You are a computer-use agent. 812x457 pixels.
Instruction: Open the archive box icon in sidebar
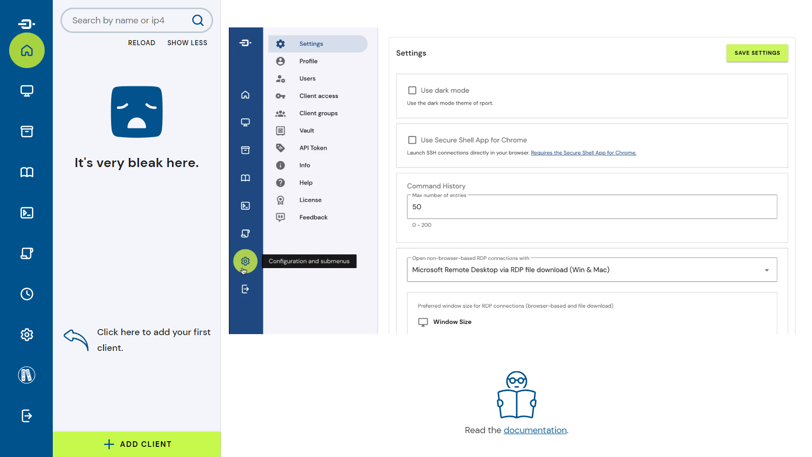(27, 132)
